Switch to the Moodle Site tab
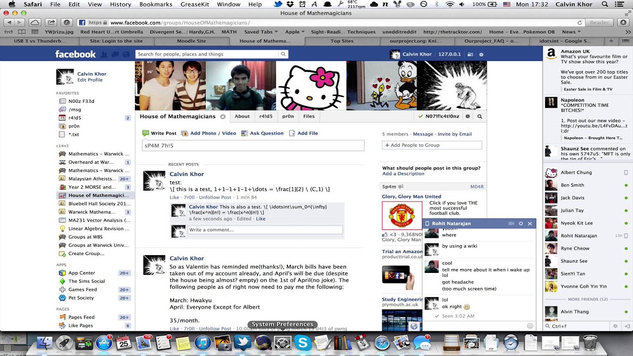The image size is (633, 356). tap(191, 41)
